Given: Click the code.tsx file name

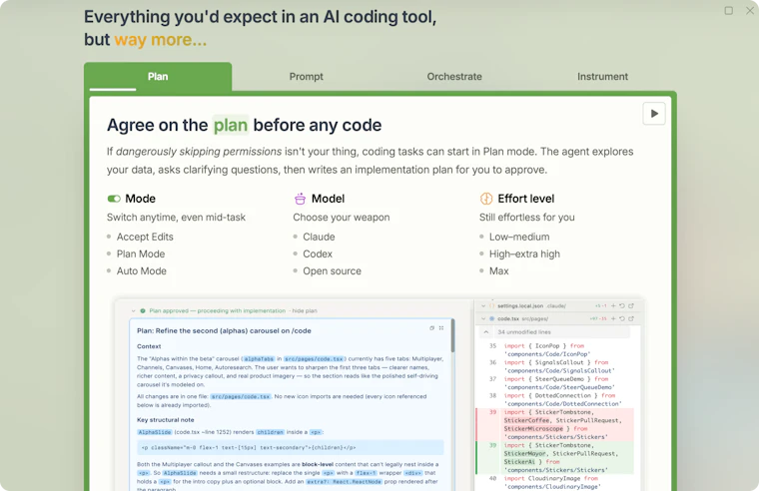Looking at the screenshot, I should pyautogui.click(x=508, y=318).
